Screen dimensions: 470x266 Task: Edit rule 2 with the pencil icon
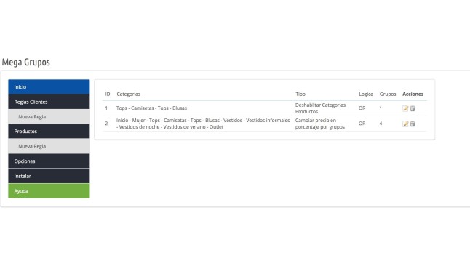click(x=405, y=124)
